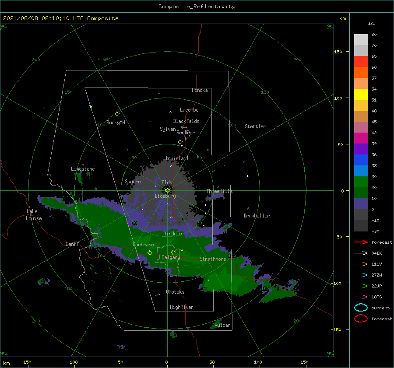Screen dimensions: 394x368
Task: Choose the magenta 18TS arrow legend icon
Action: tap(361, 297)
